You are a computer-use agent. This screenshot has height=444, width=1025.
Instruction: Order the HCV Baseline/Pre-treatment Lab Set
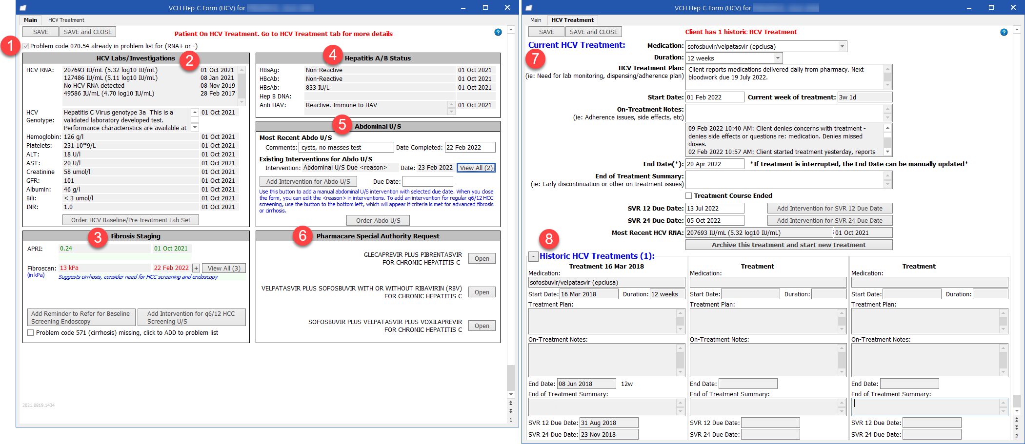pos(130,219)
